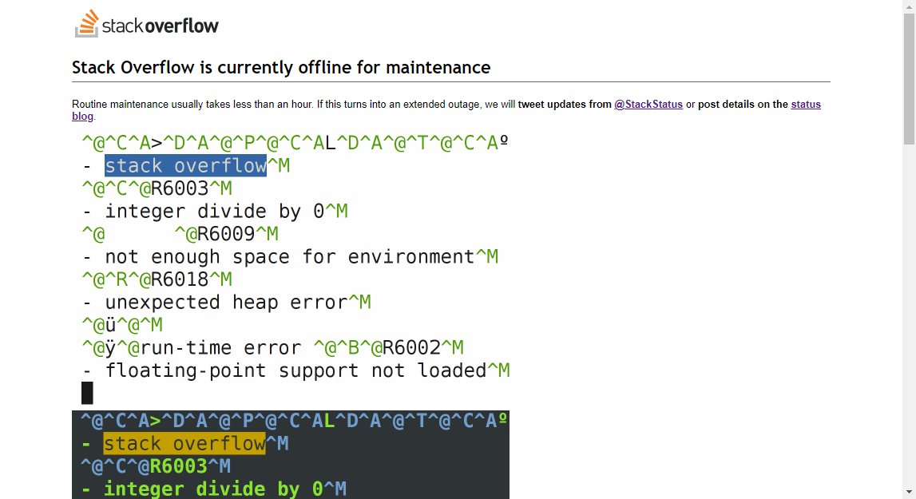Click the highlighted 'stack overflow' in the dark terminal

click(184, 444)
